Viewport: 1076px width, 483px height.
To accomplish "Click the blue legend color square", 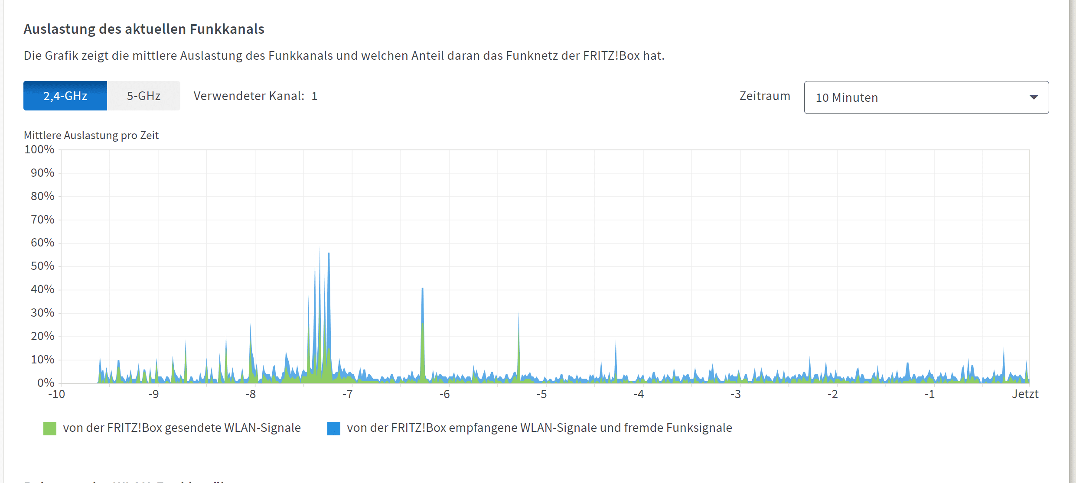I will pyautogui.click(x=333, y=428).
